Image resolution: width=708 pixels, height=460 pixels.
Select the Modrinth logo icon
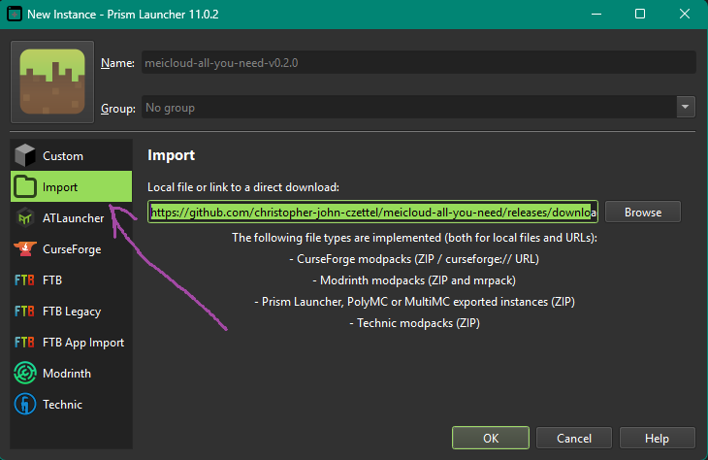tap(25, 374)
